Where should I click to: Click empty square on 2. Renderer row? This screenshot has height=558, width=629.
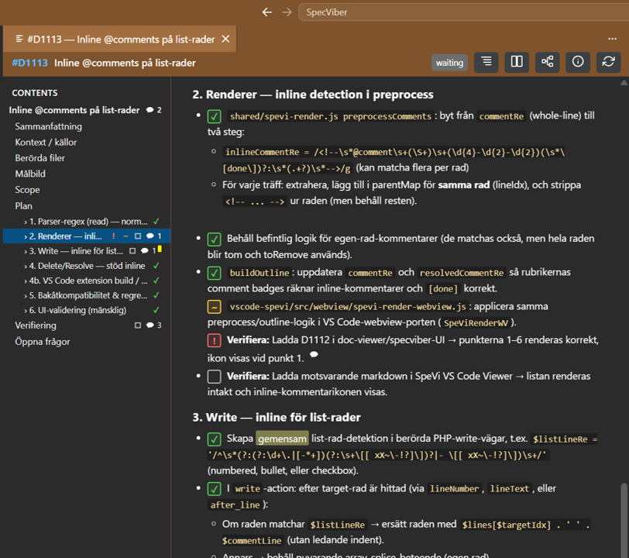tap(138, 236)
